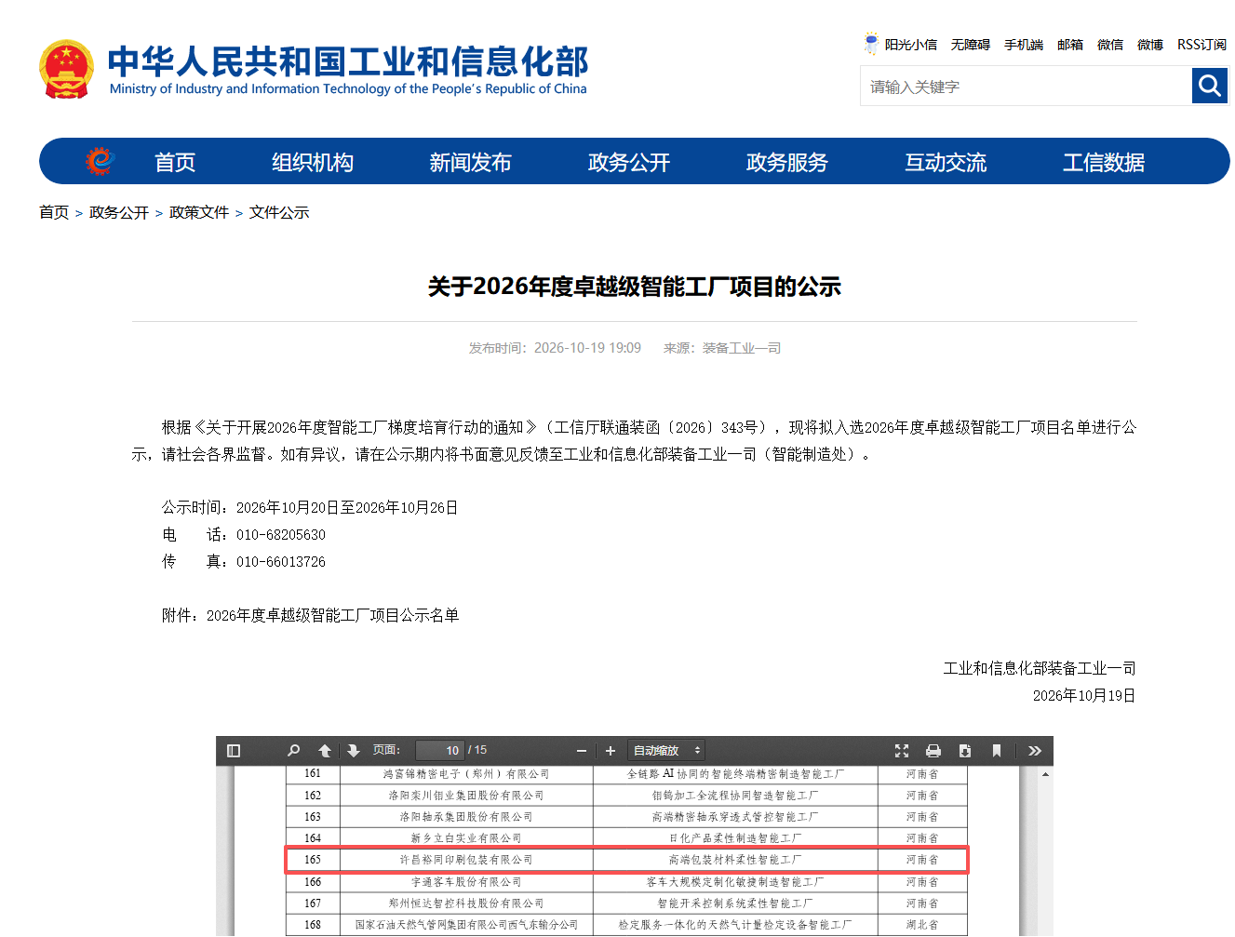Screen dimensions: 1235x937
Task: Open 新闻发布 navigation menu
Action: [471, 162]
